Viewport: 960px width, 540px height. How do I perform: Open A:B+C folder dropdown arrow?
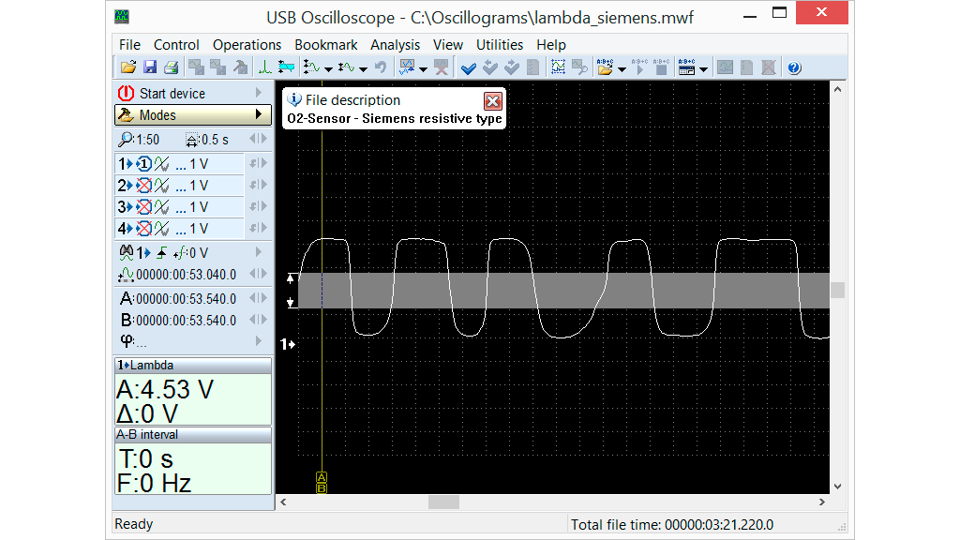pos(622,69)
